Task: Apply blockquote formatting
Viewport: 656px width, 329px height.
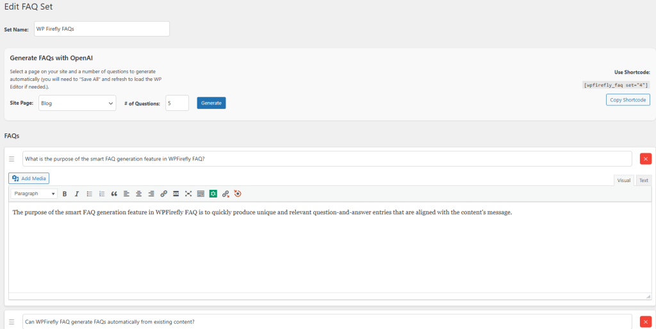Action: pyautogui.click(x=114, y=194)
